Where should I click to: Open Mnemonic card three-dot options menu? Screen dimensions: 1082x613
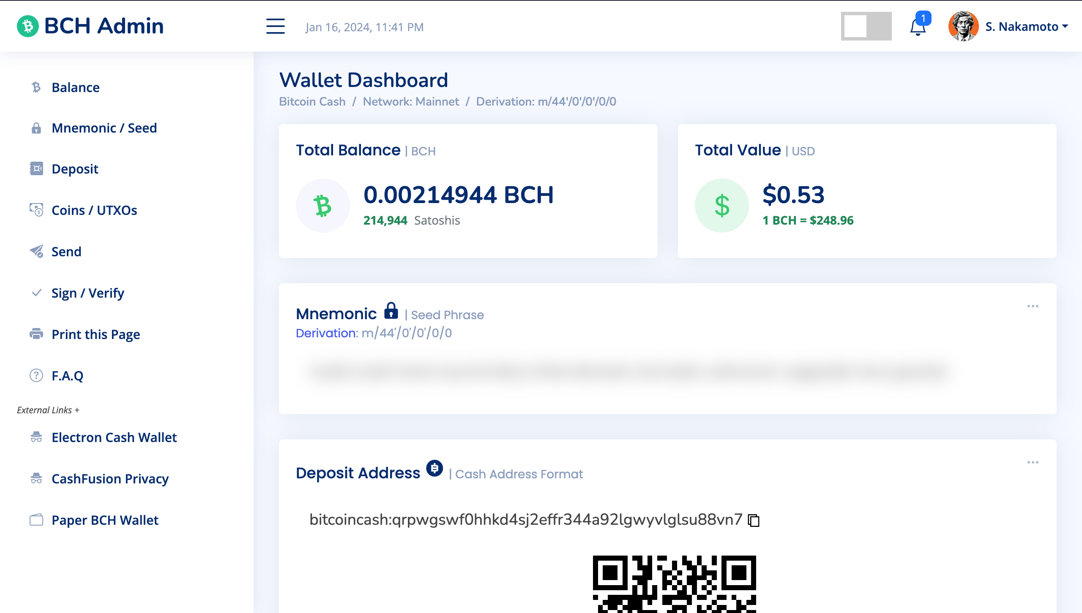click(1033, 306)
